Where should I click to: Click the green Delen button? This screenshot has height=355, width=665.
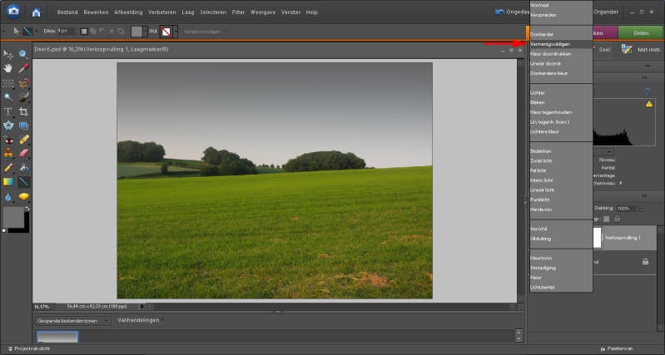640,32
